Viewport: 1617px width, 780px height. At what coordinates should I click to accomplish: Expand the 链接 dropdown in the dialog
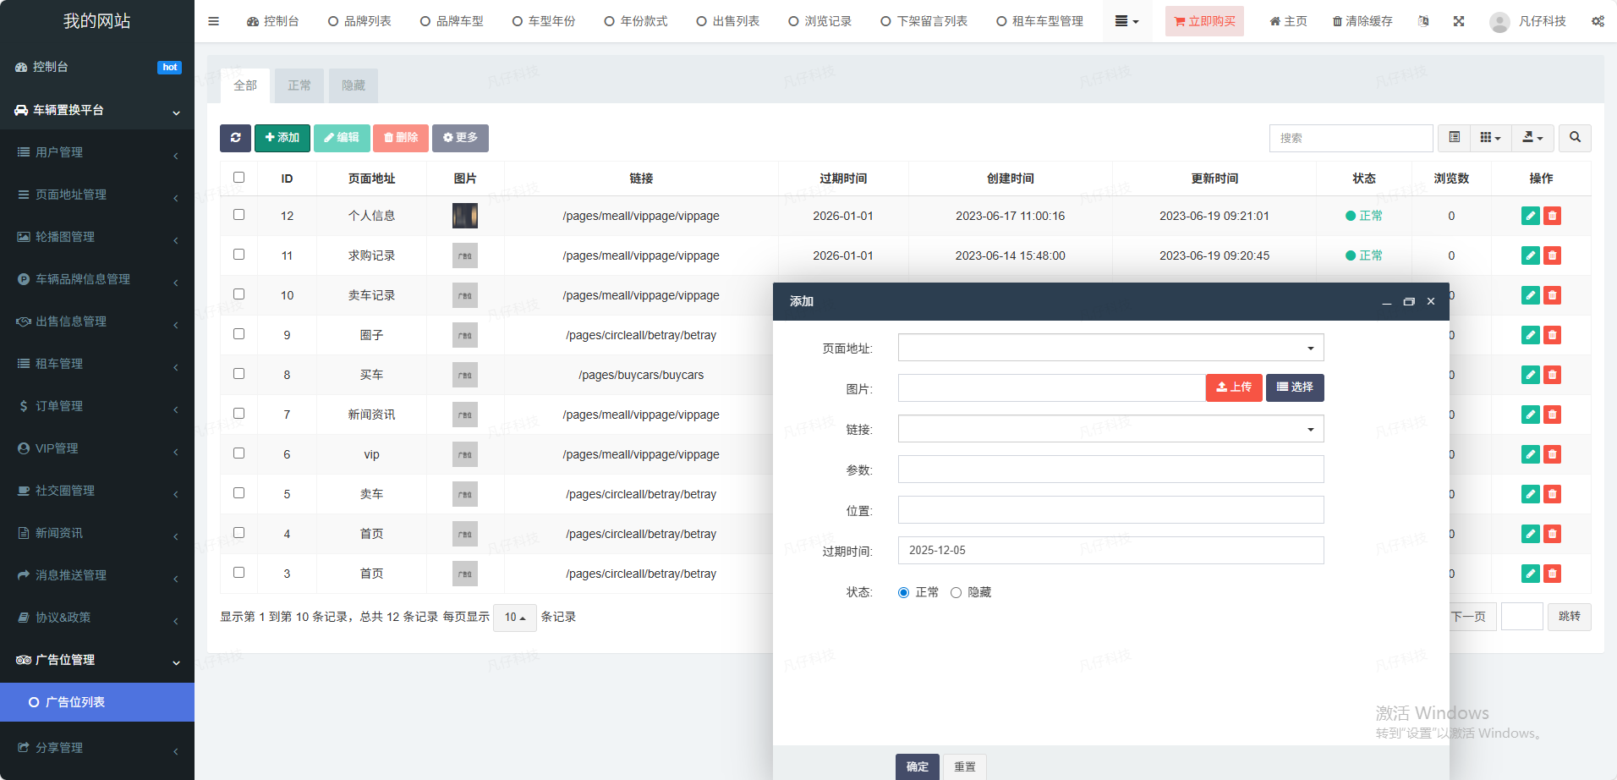pos(1110,429)
